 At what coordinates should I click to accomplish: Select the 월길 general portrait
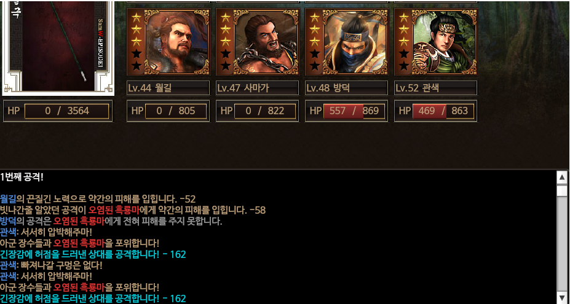coord(177,42)
